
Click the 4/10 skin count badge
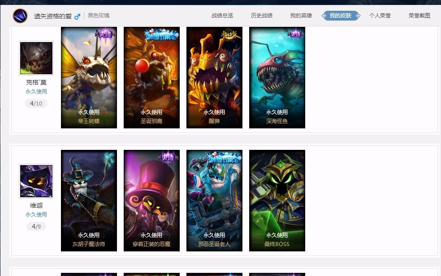pyautogui.click(x=36, y=103)
